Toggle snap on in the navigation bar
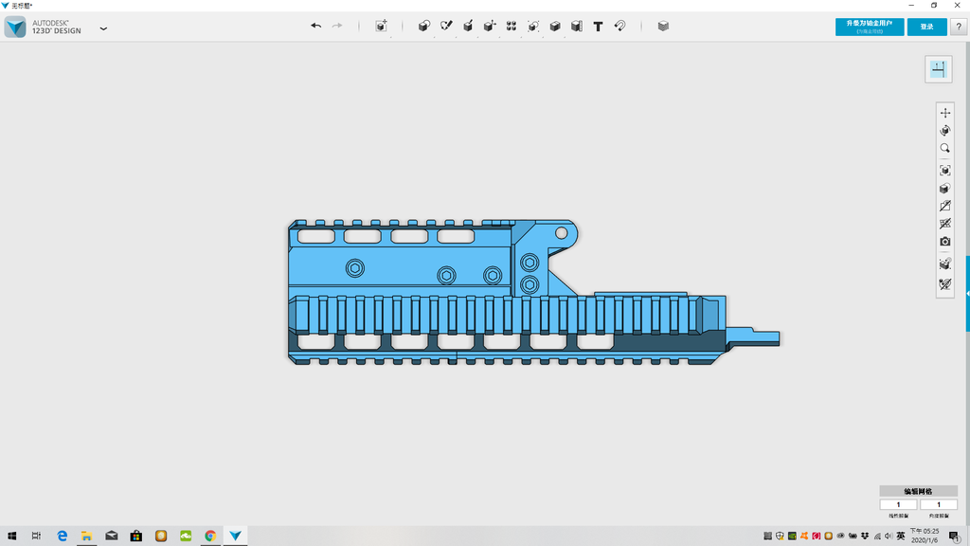Viewport: 970px width, 546px height. 945,264
